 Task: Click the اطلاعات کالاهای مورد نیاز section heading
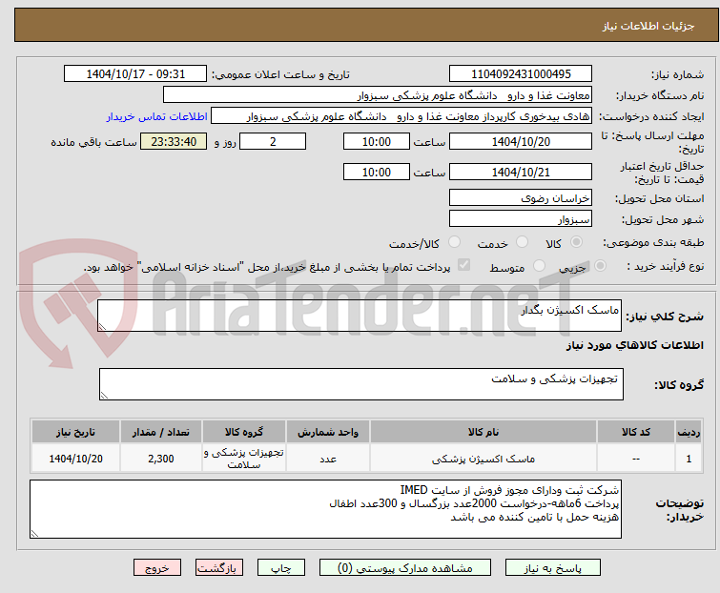pyautogui.click(x=634, y=345)
